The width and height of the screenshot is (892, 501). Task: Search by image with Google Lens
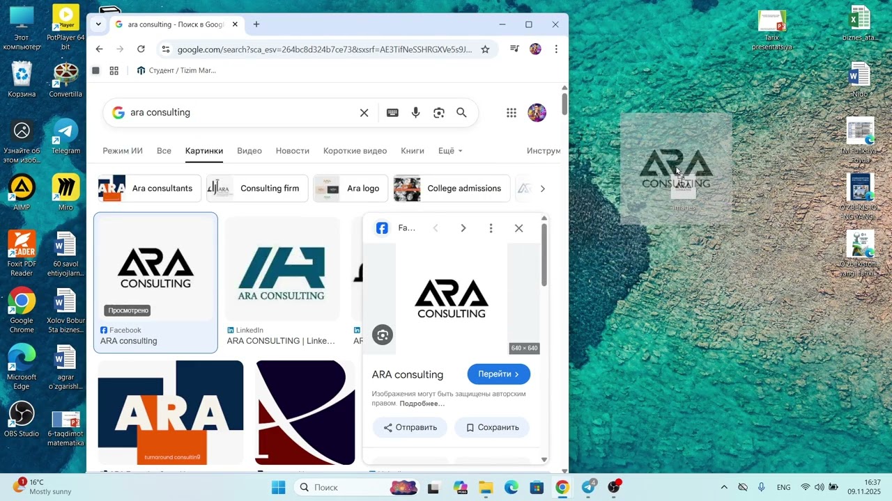(439, 113)
